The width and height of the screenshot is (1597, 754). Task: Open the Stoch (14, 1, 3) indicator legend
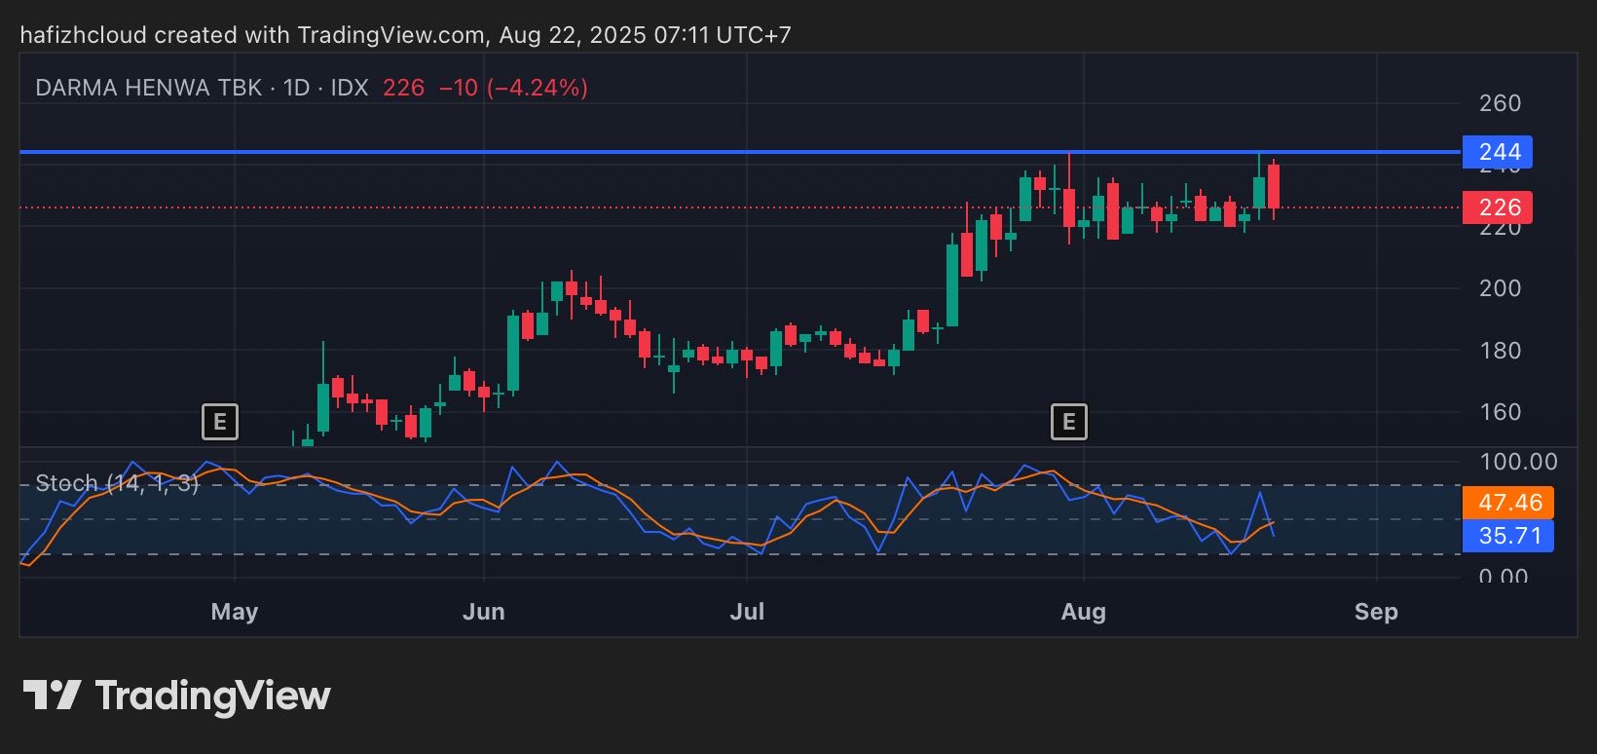coord(117,483)
